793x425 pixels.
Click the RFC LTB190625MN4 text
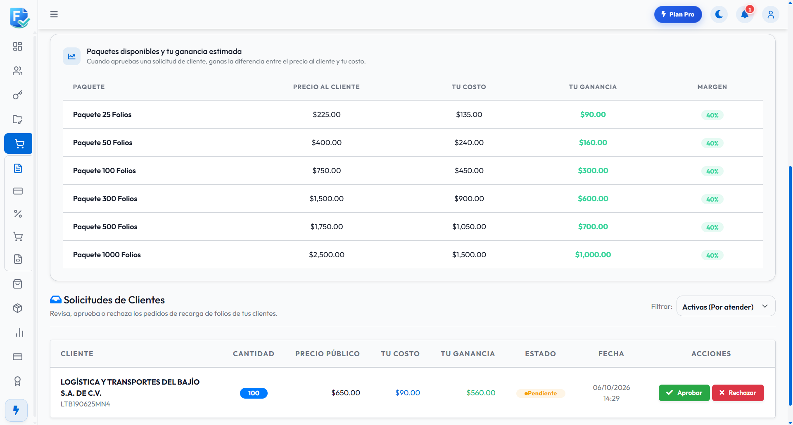(x=85, y=404)
